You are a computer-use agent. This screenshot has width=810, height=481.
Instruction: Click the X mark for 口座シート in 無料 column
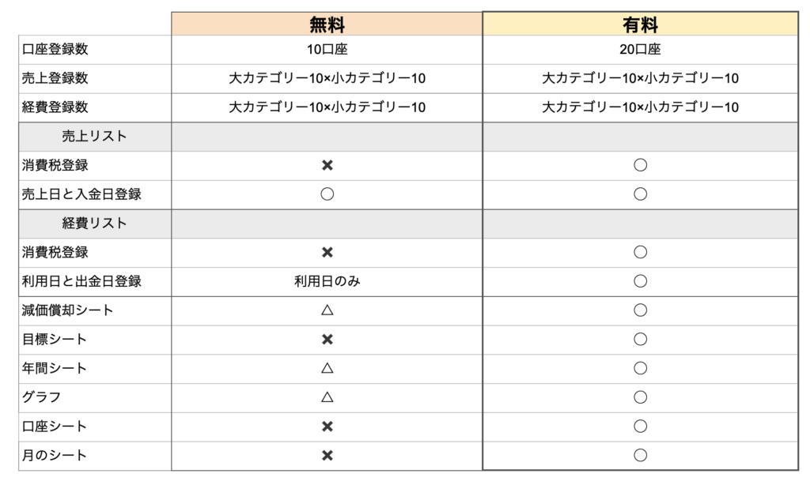tap(327, 427)
